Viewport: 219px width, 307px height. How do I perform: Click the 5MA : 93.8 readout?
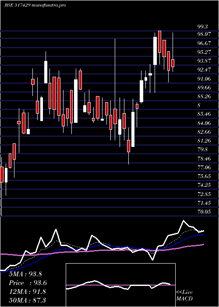[x=25, y=274]
